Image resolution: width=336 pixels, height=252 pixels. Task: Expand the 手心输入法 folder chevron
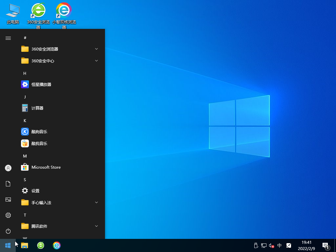(x=96, y=202)
